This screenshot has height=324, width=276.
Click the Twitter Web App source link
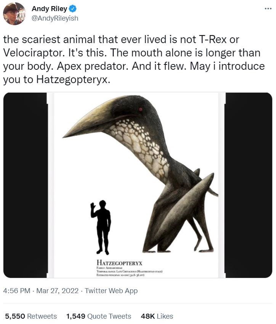(x=111, y=291)
